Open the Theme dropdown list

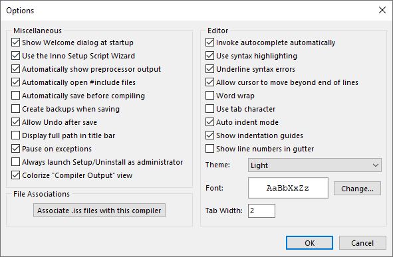pos(315,165)
